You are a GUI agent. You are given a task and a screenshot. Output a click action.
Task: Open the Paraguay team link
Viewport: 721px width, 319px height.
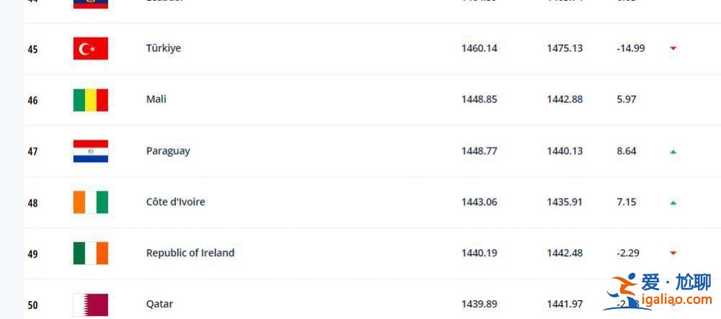pos(168,151)
